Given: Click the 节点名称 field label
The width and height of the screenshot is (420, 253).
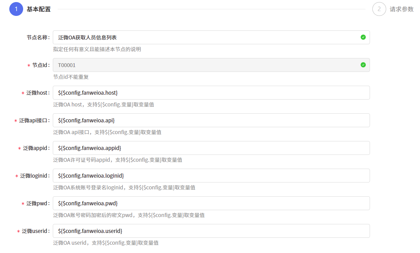Looking at the screenshot, I should (38, 37).
